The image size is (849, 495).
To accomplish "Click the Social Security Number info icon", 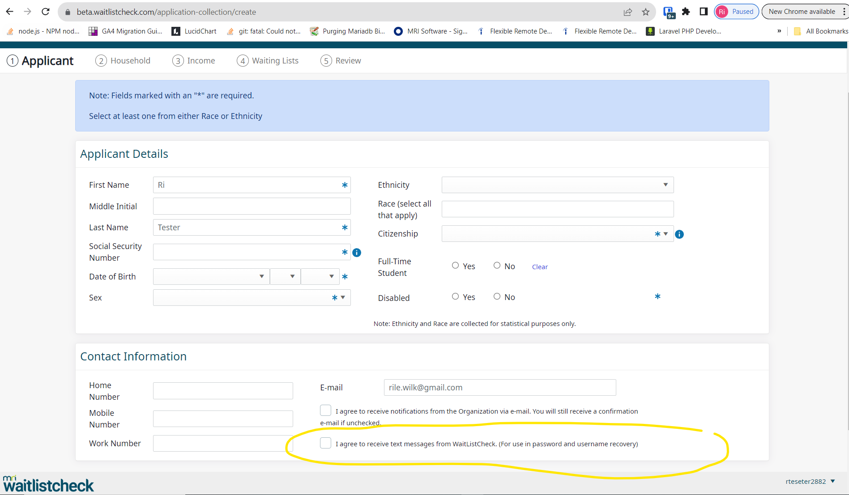I will coord(357,253).
